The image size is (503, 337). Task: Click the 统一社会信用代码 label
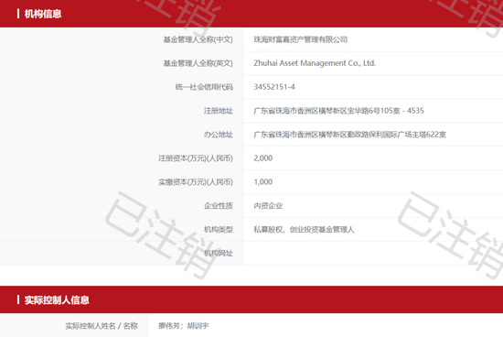204,87
